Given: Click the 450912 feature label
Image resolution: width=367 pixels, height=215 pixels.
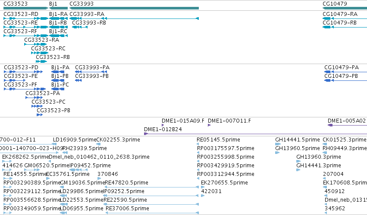Looking at the screenshot, I should (x=335, y=191).
